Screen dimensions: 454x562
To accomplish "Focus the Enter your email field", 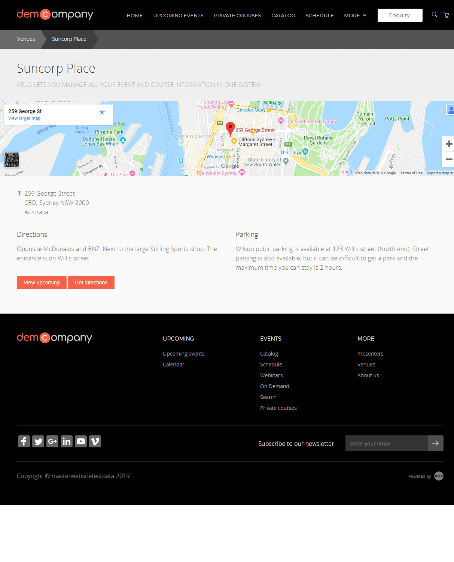I will (x=387, y=443).
